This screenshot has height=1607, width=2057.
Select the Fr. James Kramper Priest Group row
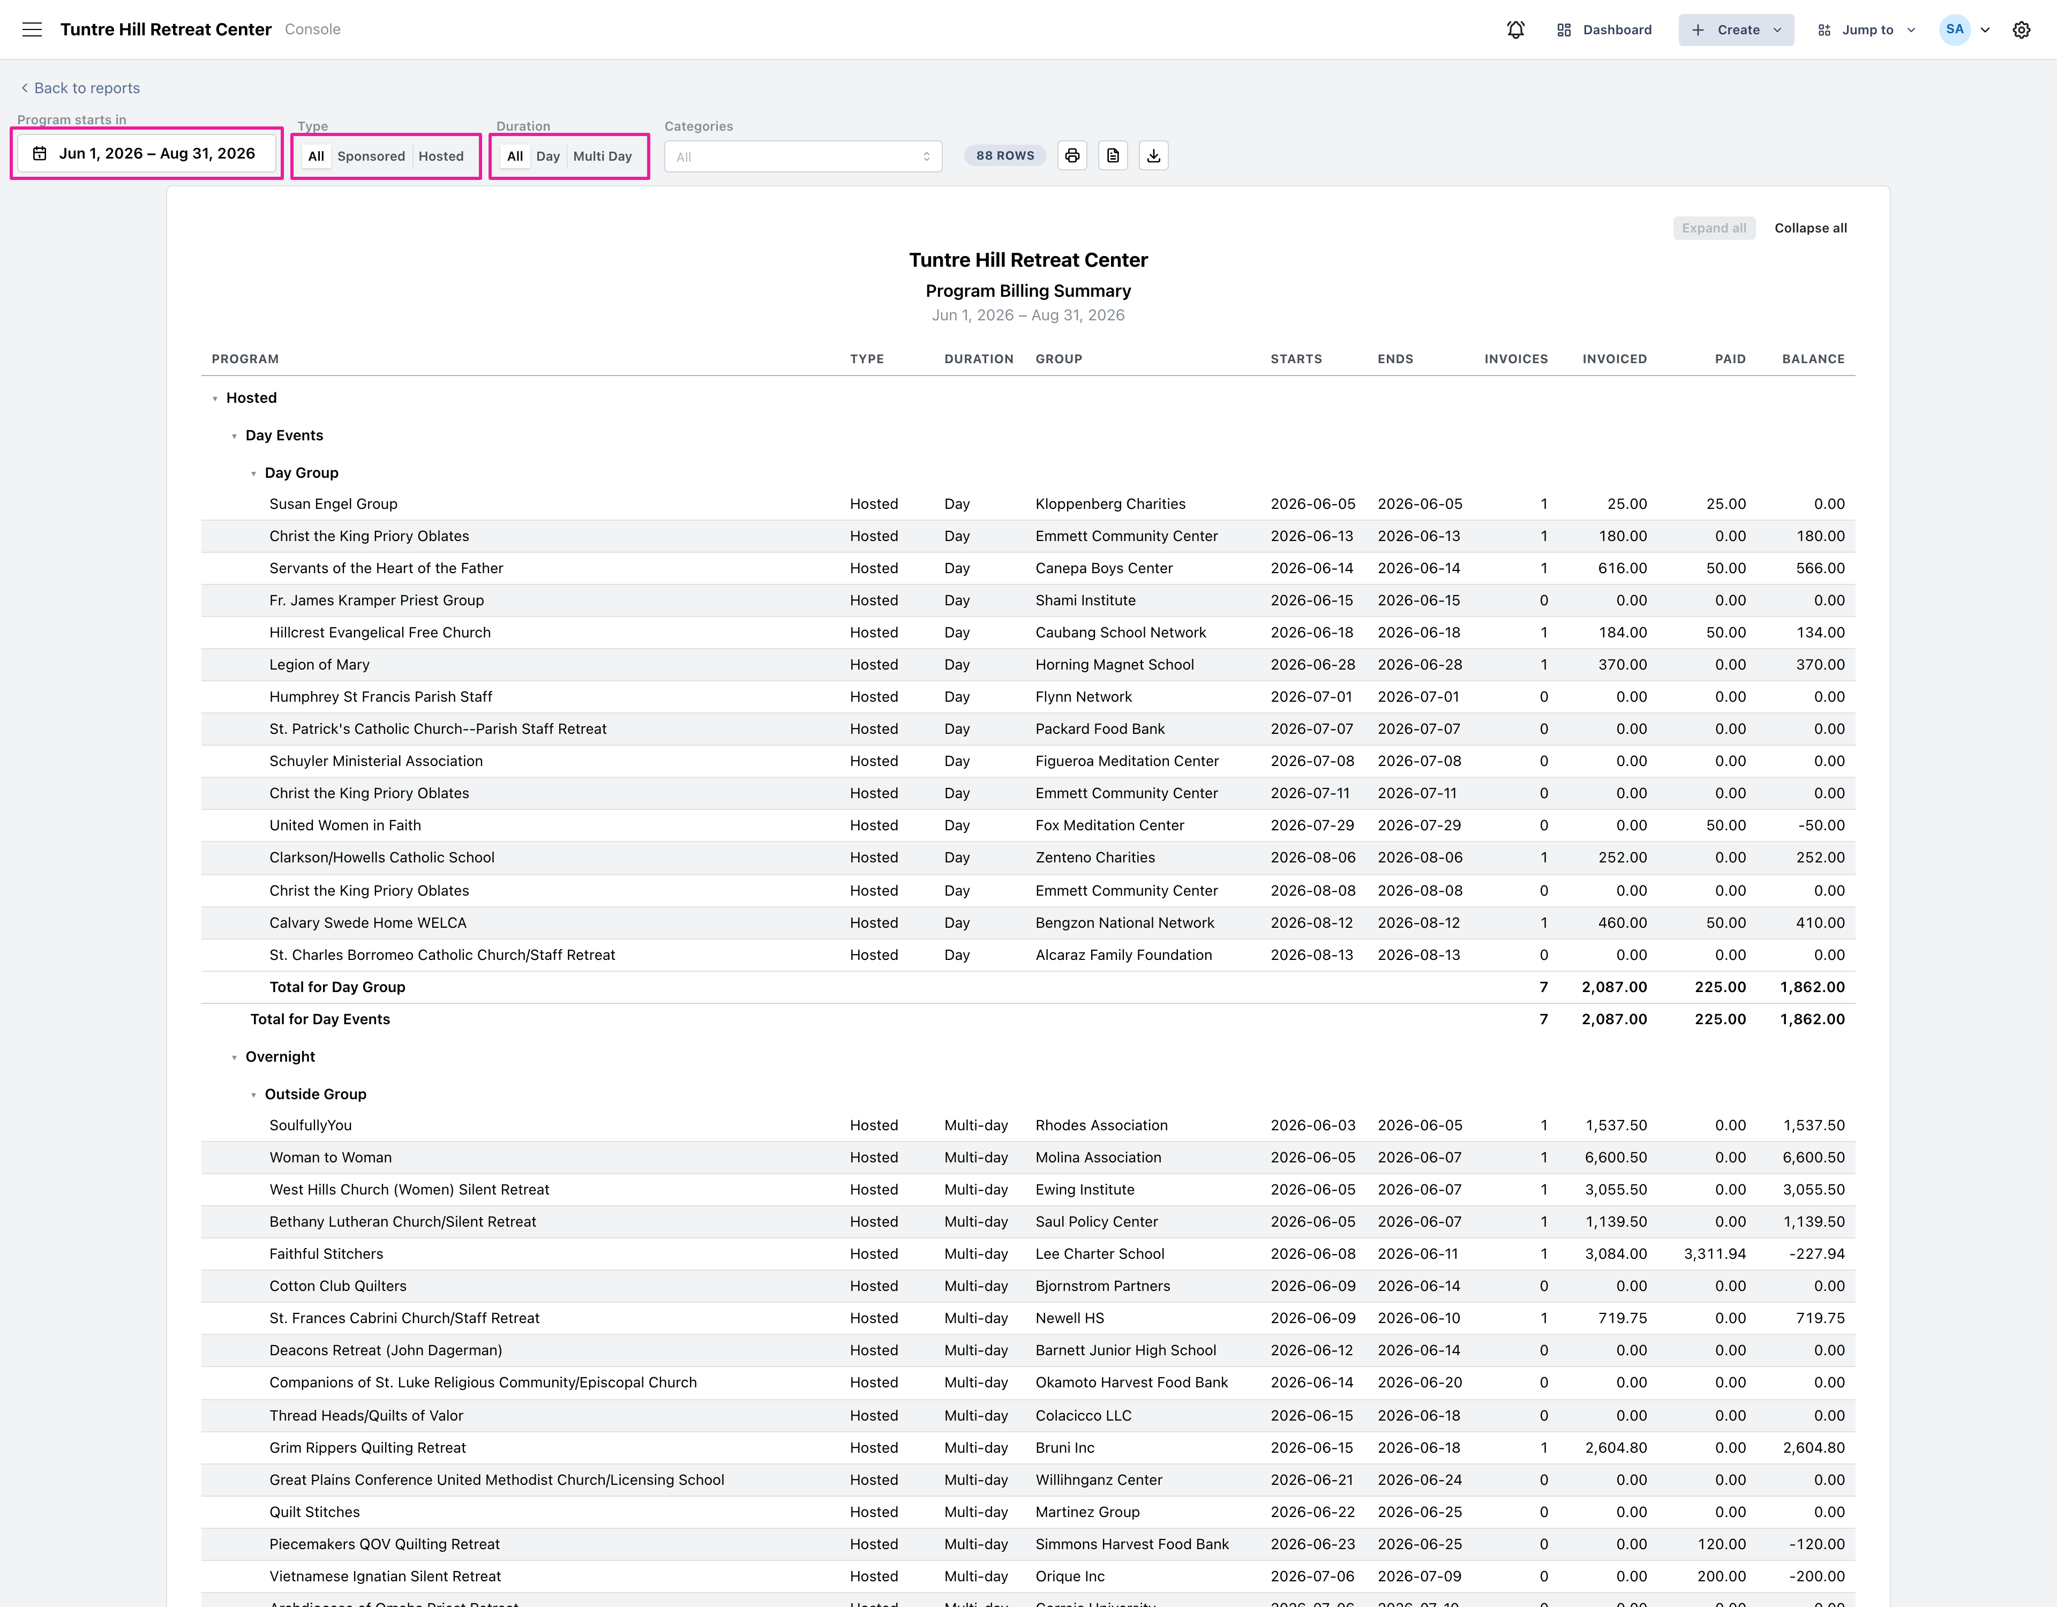tap(1027, 600)
